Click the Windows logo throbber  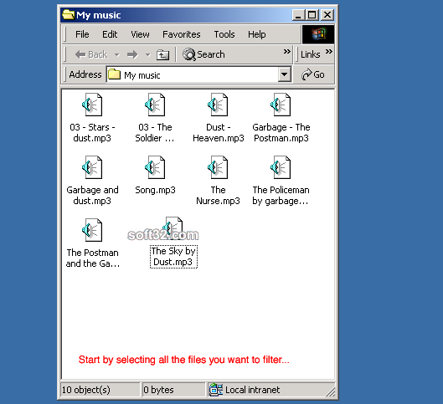click(x=318, y=34)
